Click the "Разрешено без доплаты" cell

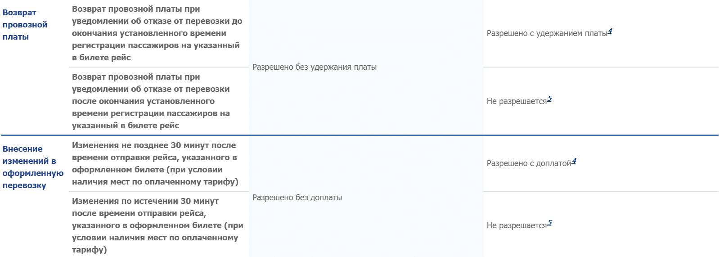tap(297, 198)
